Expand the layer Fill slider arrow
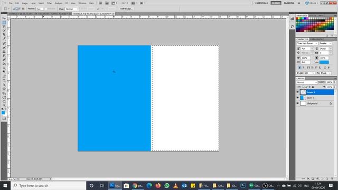 pyautogui.click(x=335, y=87)
